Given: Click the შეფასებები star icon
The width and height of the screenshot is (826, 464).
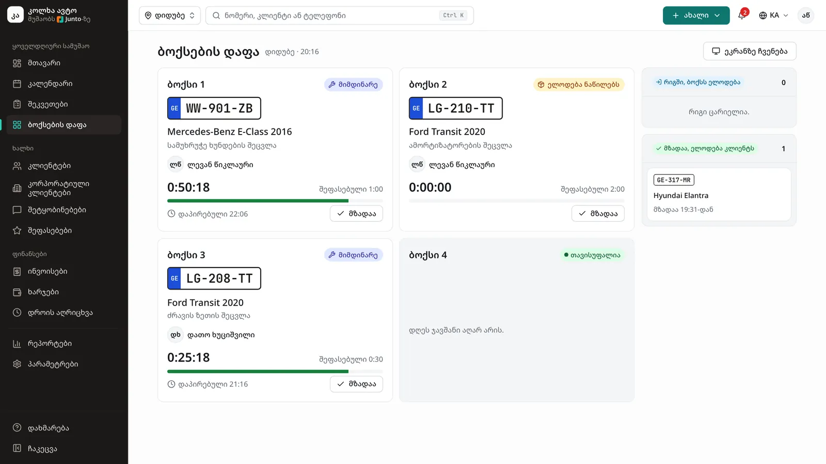Looking at the screenshot, I should 17,230.
